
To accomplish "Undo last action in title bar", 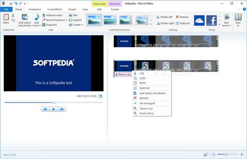I will (x=15, y=4).
